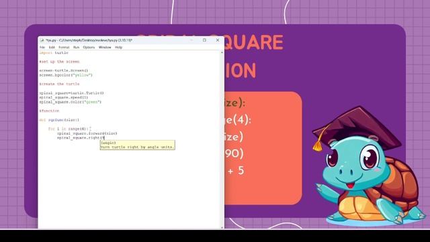Click the 'spiral_square.right(' line
This screenshot has height=242, width=430.
click(81, 138)
